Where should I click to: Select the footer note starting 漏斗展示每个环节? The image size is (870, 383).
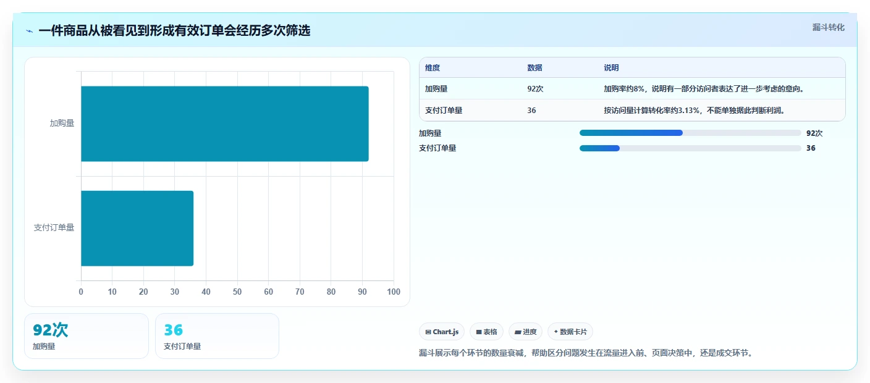[586, 353]
